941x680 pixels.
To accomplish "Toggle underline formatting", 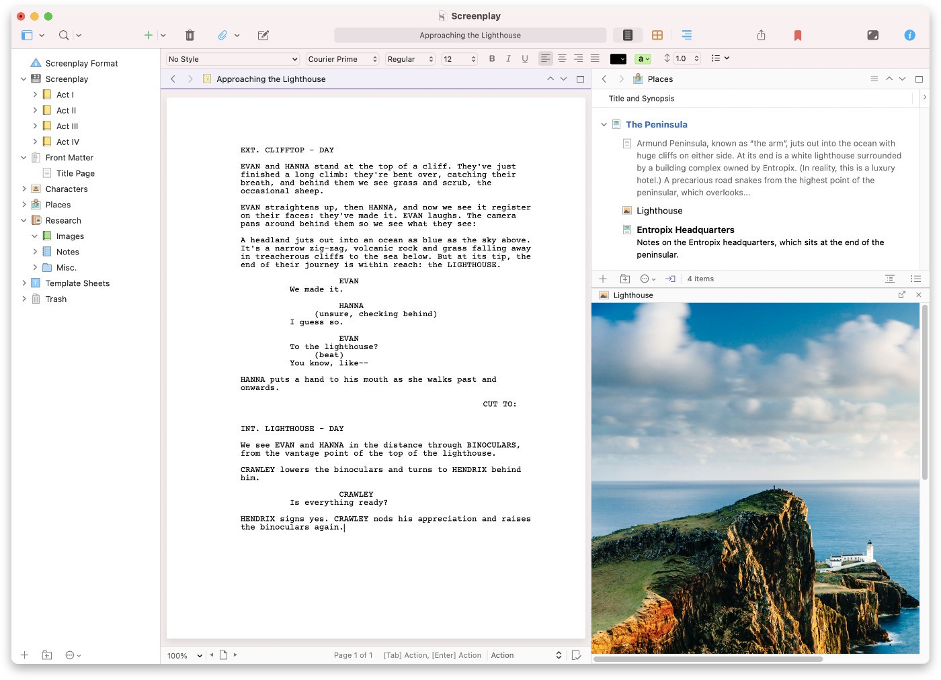I will pyautogui.click(x=524, y=59).
